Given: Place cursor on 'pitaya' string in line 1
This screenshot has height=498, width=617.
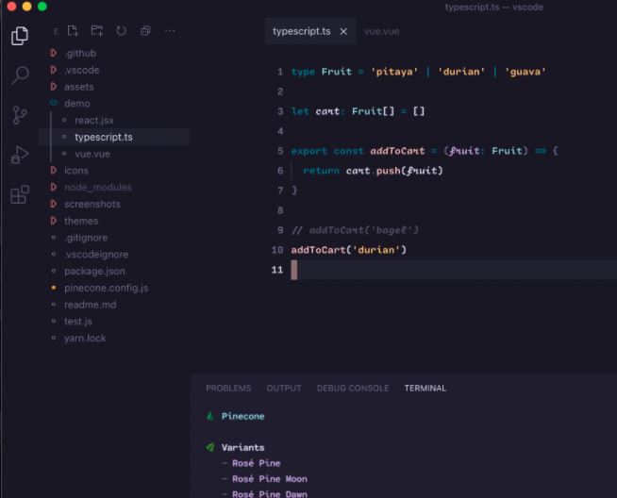Looking at the screenshot, I should pyautogui.click(x=394, y=72).
